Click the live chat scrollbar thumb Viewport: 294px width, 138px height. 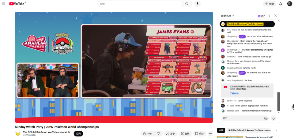pos(278,102)
